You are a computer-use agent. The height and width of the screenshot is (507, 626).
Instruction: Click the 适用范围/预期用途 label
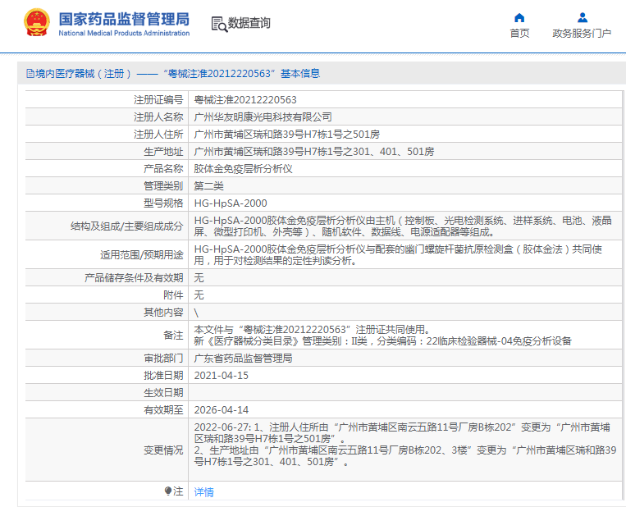click(x=141, y=254)
